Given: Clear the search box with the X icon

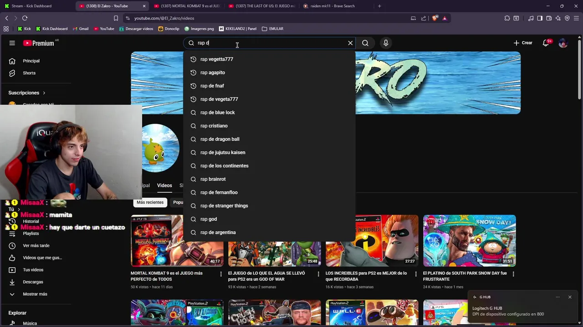Looking at the screenshot, I should (350, 43).
